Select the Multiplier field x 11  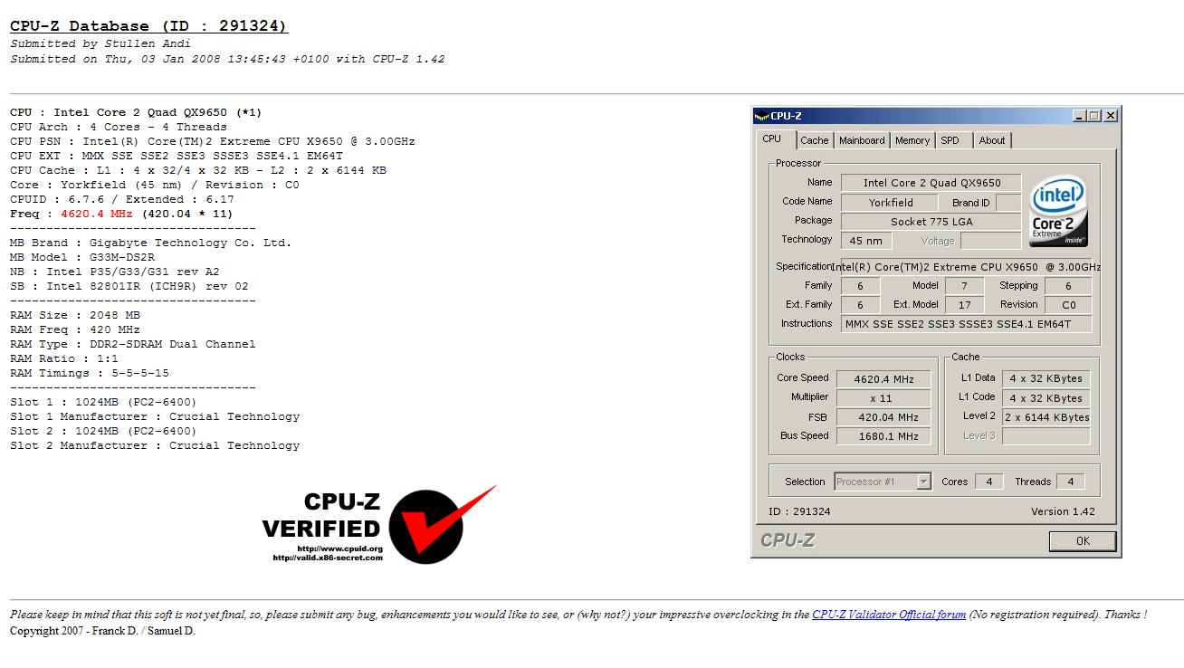pos(883,398)
